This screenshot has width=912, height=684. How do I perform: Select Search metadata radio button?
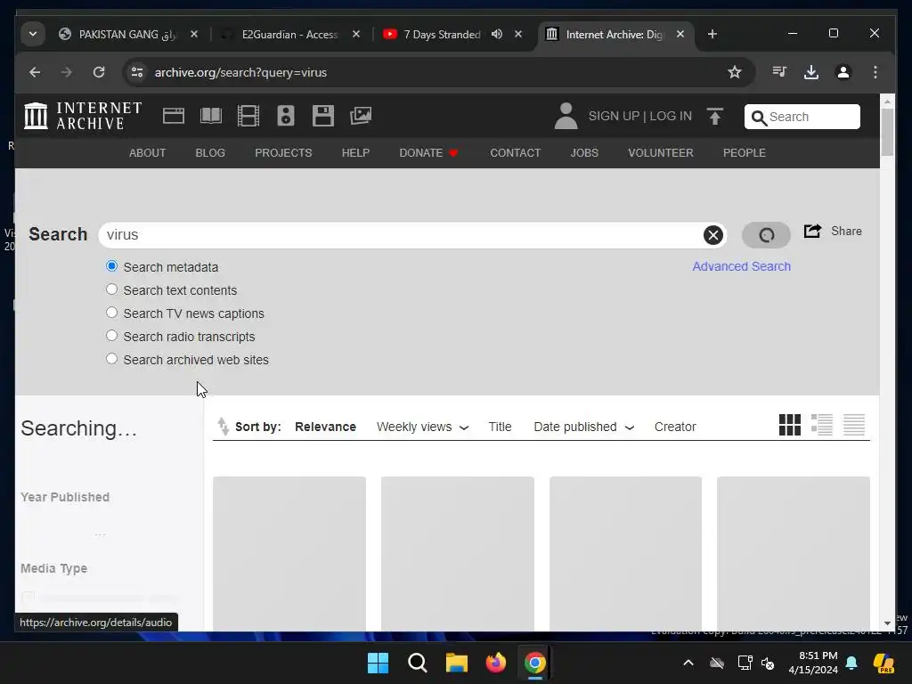click(111, 266)
